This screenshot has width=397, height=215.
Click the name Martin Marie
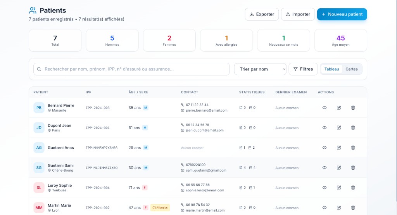point(59,205)
